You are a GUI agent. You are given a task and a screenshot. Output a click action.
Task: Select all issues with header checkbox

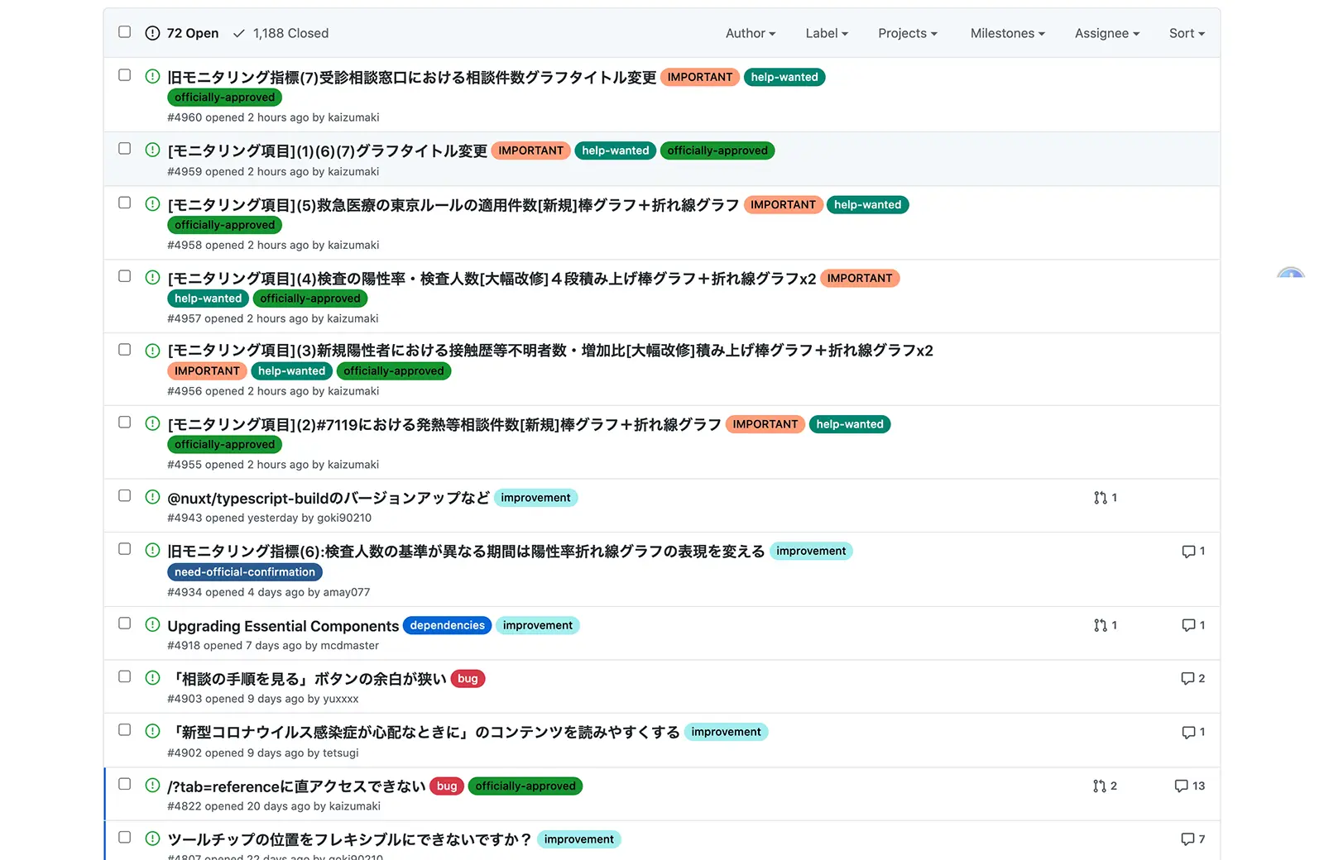pyautogui.click(x=124, y=32)
